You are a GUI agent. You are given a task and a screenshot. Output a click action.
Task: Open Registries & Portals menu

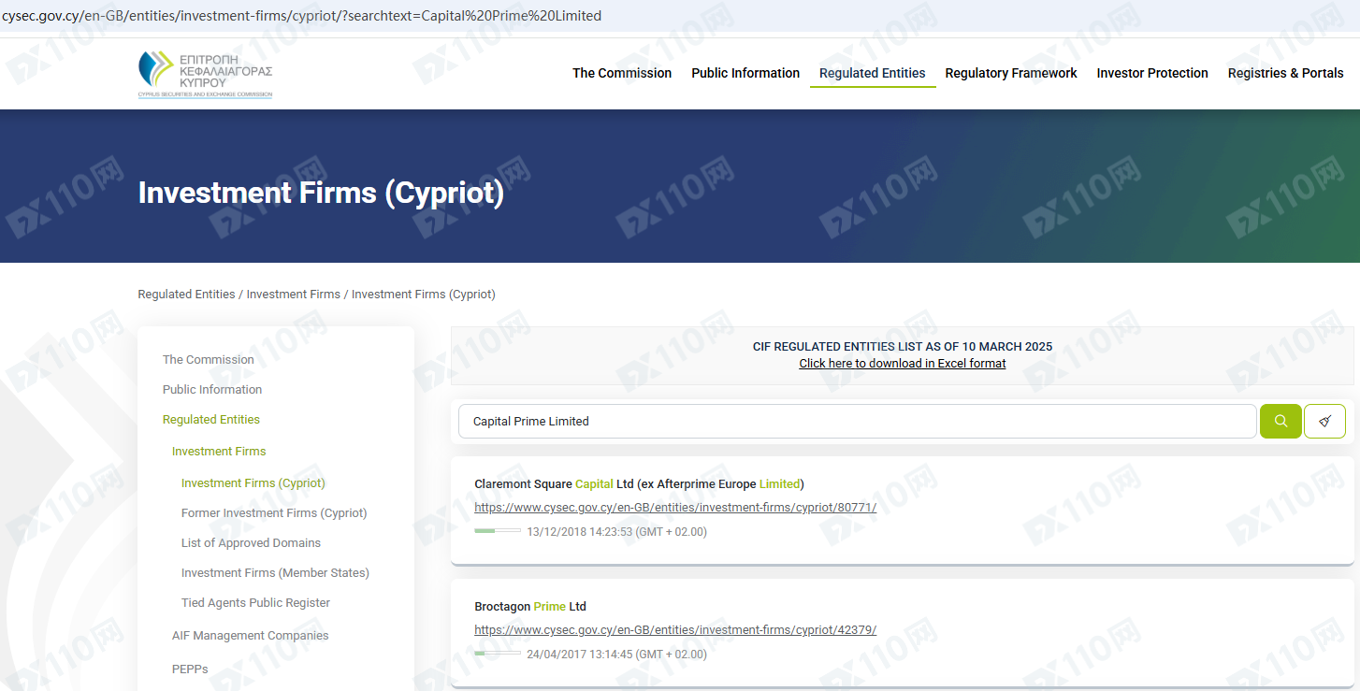1285,73
